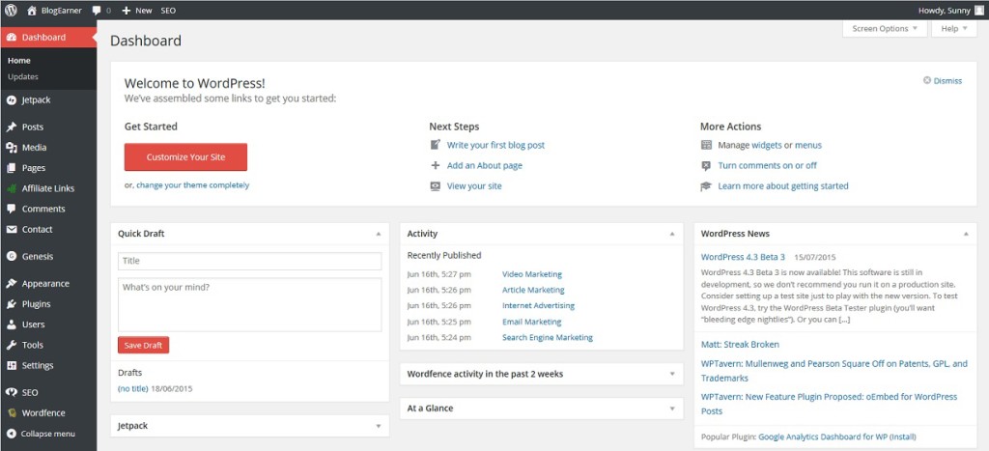Expand the Wordfence activity panel
The image size is (989, 451).
672,374
